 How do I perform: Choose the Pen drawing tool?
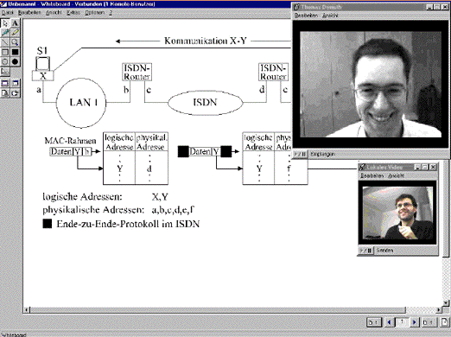pyautogui.click(x=5, y=33)
